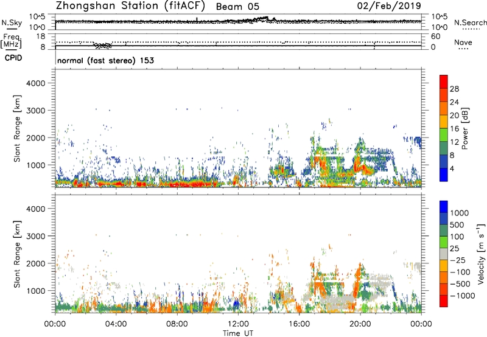Screen dimensions: 487x337
Task: Click the 'Time UT' axis label
Action: (238, 333)
